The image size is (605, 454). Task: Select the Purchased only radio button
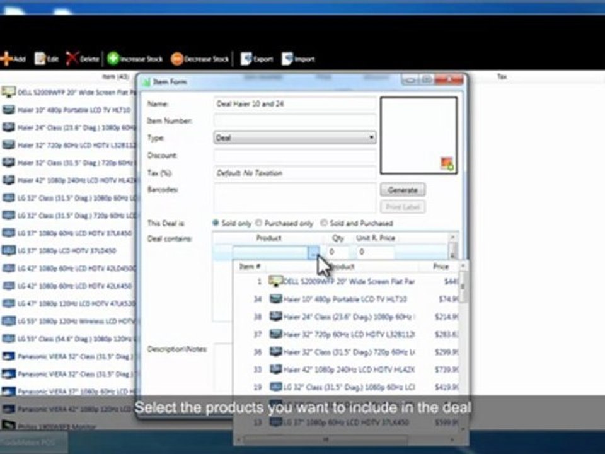point(258,223)
